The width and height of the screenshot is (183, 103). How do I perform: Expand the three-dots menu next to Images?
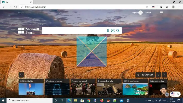coord(30,13)
